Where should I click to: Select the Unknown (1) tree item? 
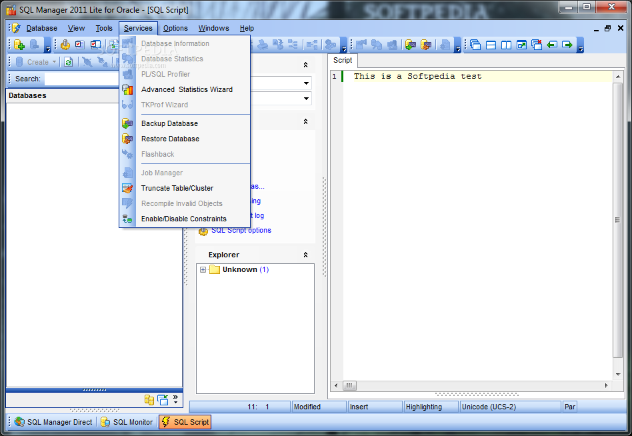(x=245, y=269)
